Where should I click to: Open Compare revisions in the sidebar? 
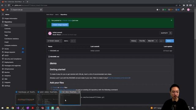pyautogui.click(x=11, y=46)
